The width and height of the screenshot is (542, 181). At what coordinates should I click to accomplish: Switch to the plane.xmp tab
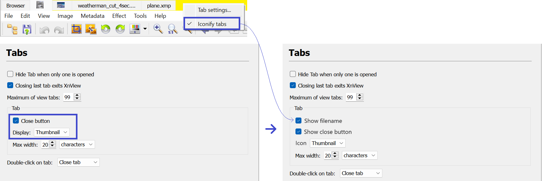point(159,6)
